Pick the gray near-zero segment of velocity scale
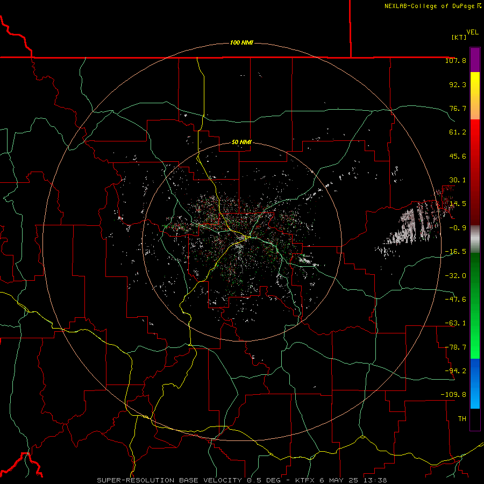The width and height of the screenshot is (484, 484). click(x=475, y=239)
